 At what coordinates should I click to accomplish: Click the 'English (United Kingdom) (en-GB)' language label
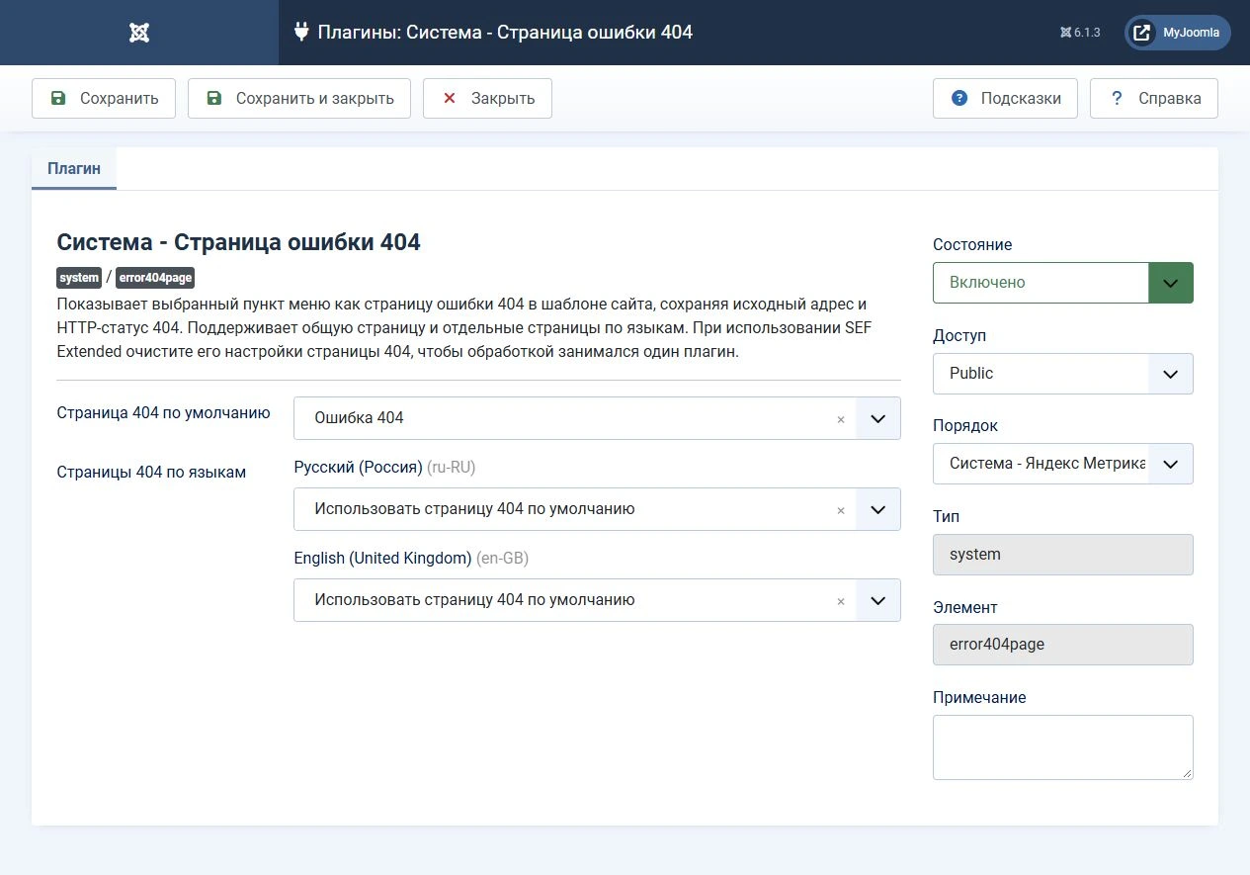(x=411, y=559)
